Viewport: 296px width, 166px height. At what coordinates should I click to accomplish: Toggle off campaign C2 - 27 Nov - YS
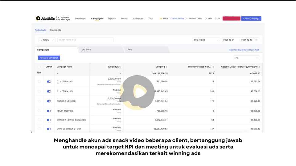click(x=49, y=81)
